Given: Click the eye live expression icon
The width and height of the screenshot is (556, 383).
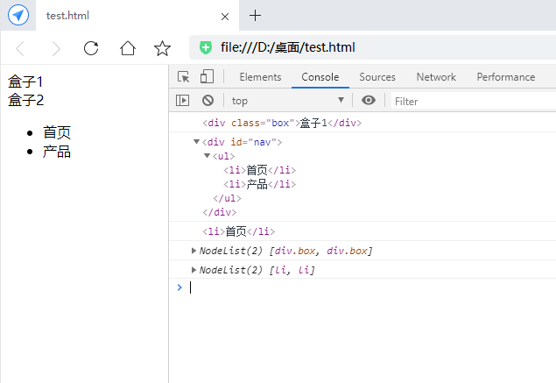Looking at the screenshot, I should coord(369,101).
